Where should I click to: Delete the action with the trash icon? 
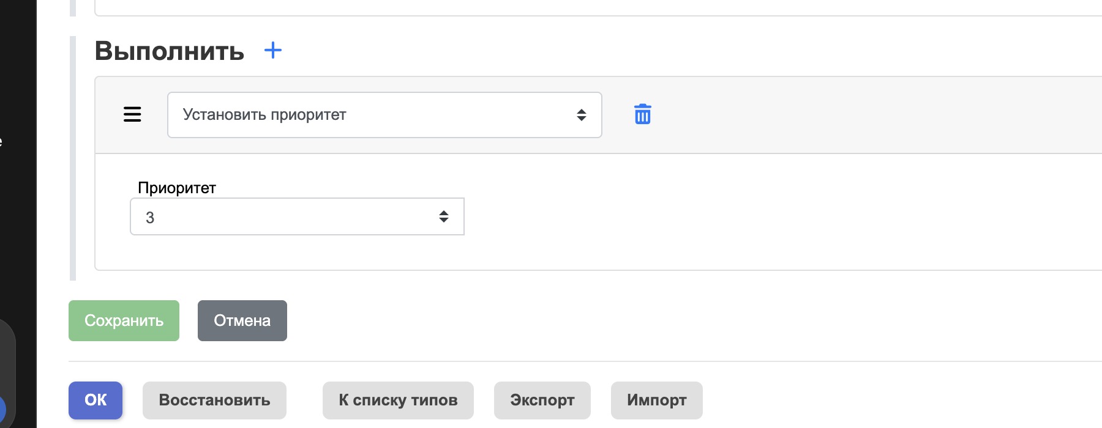click(642, 114)
